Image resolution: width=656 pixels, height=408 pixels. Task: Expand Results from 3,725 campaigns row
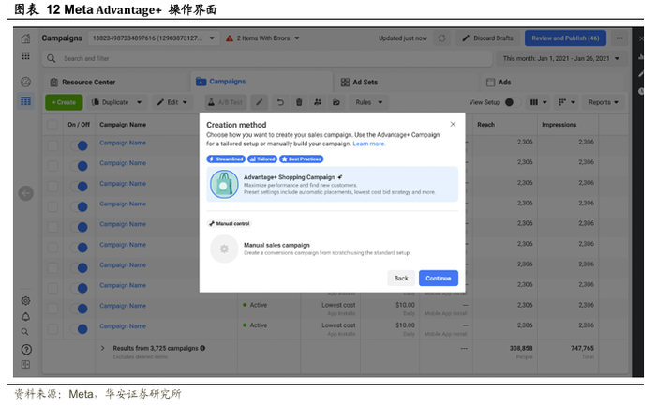coord(102,348)
